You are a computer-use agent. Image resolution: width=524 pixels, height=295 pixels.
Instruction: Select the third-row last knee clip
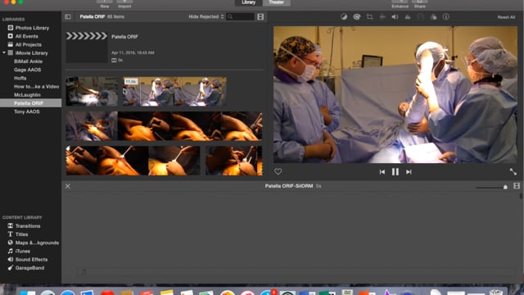pyautogui.click(x=234, y=161)
